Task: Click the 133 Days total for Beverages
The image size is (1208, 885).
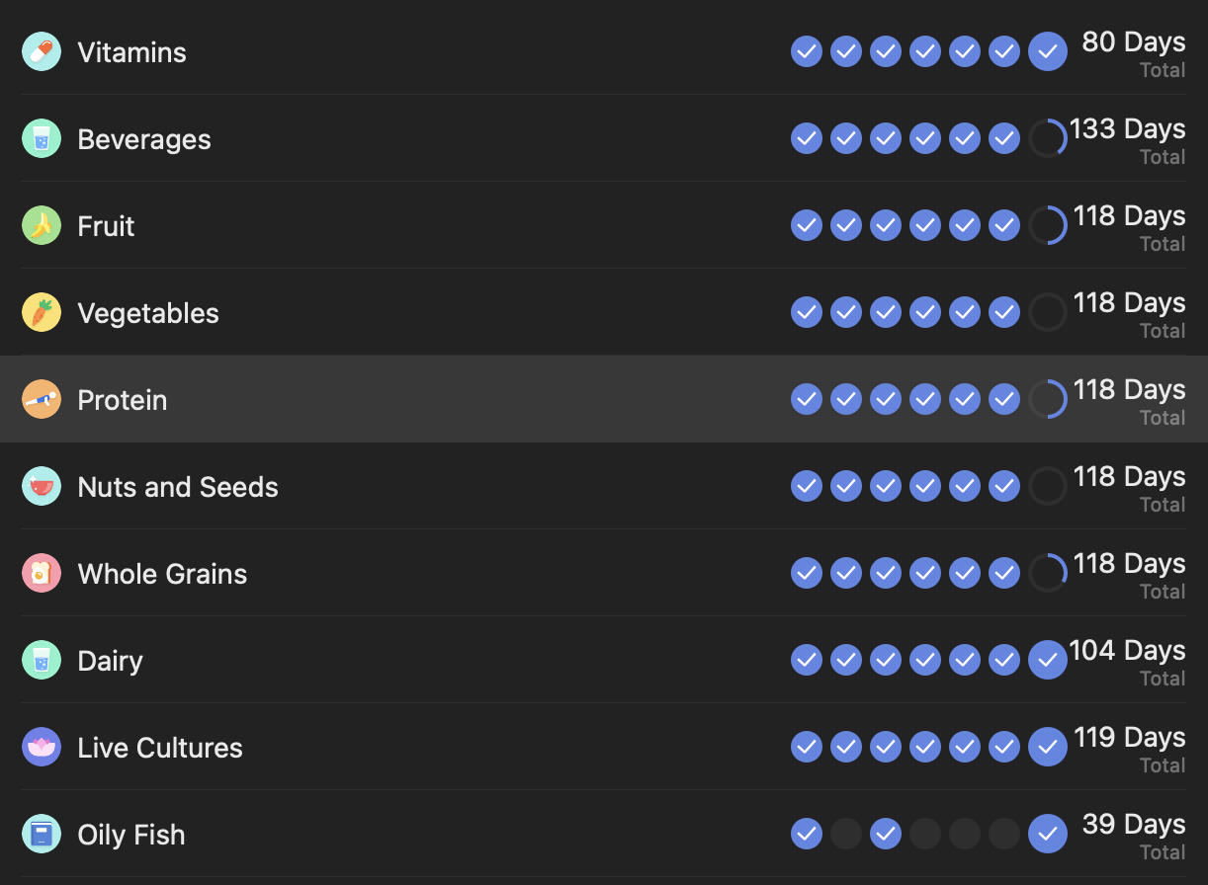Action: click(1127, 129)
